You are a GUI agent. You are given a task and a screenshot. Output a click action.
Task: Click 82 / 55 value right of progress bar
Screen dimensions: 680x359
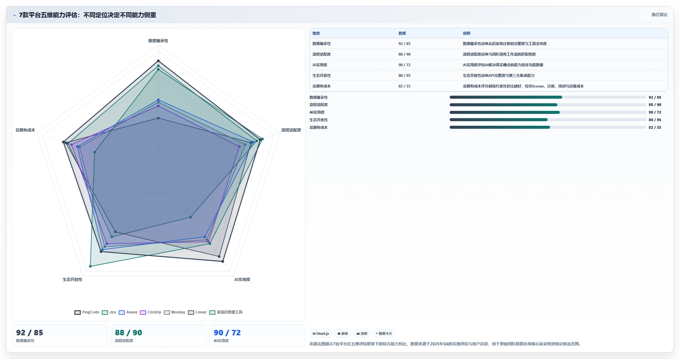pyautogui.click(x=655, y=128)
